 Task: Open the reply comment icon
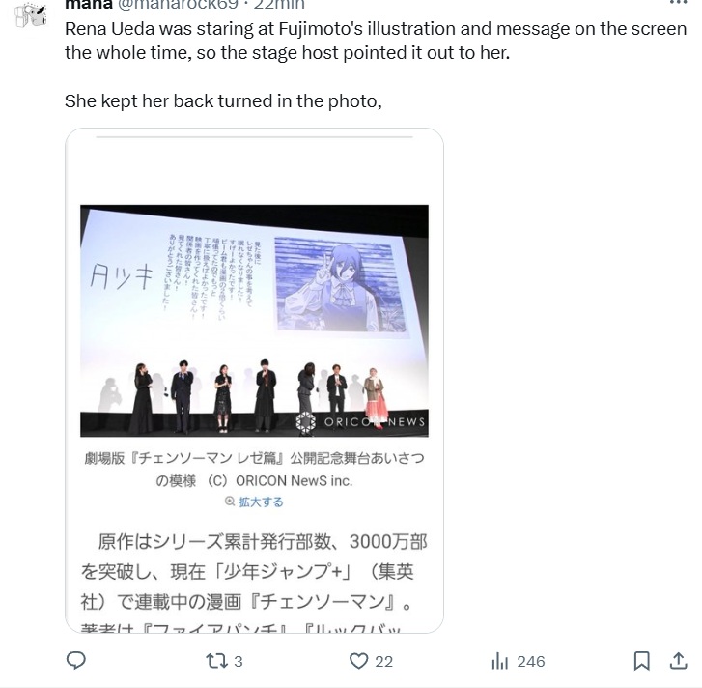point(75,661)
